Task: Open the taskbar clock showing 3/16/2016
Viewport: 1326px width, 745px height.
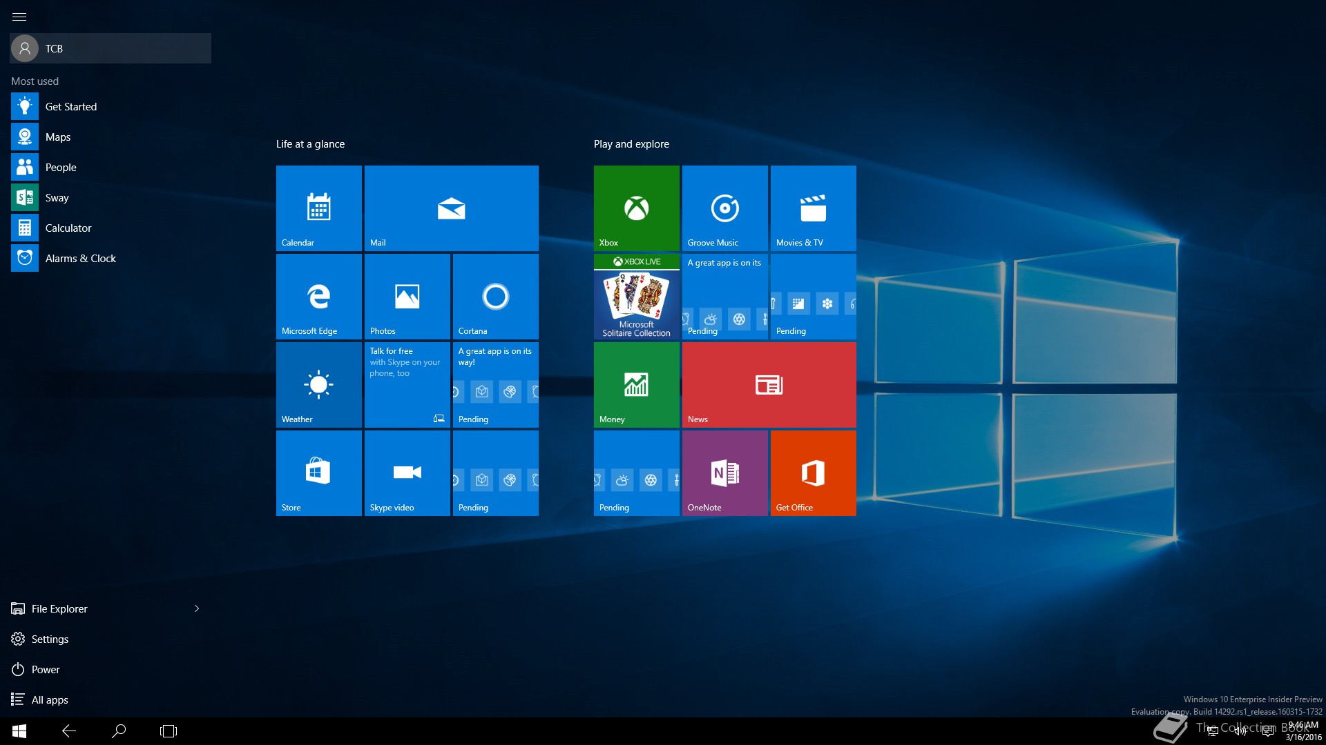Action: tap(1303, 731)
